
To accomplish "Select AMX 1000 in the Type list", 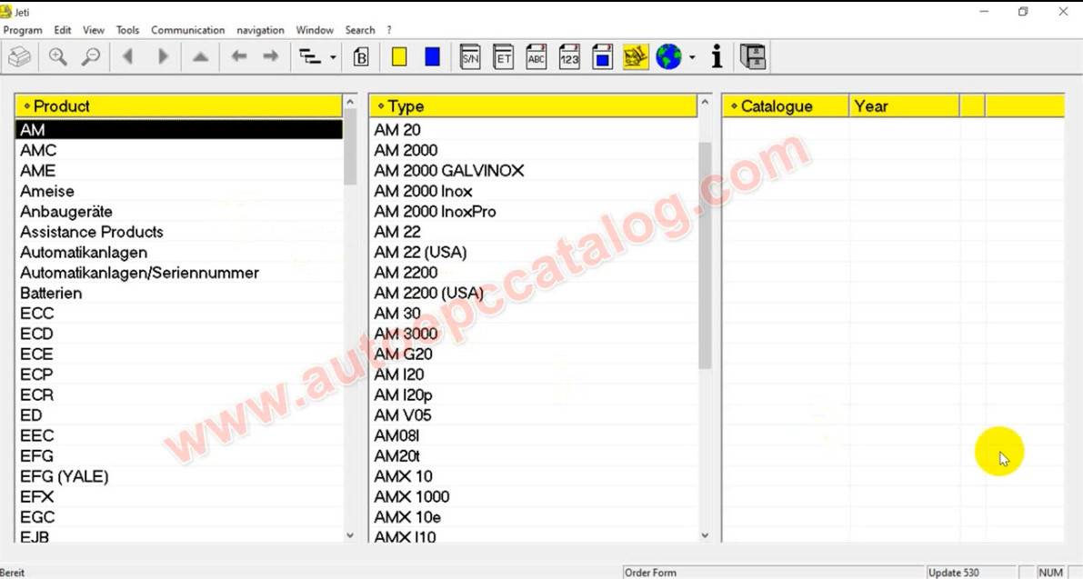I will (533, 496).
